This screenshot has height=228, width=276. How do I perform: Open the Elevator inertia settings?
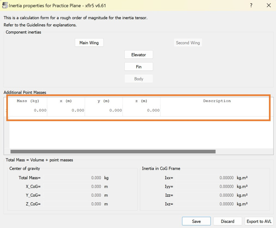pos(139,55)
